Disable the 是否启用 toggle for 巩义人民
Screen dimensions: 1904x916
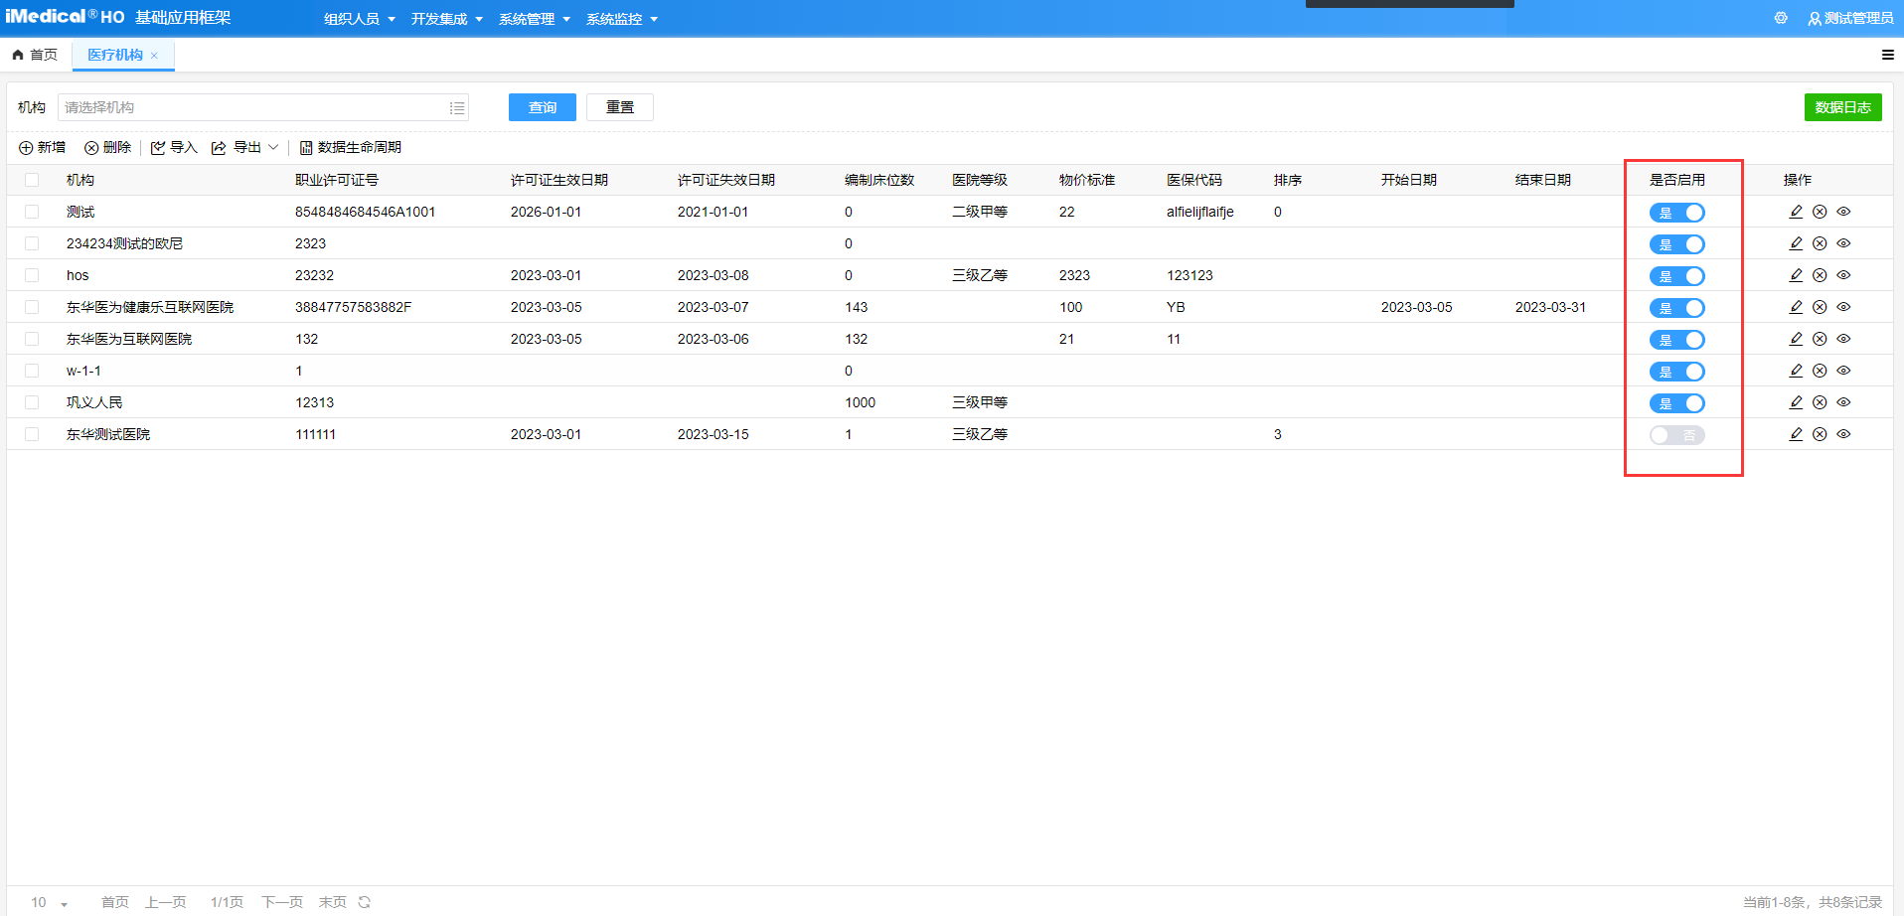tap(1676, 403)
